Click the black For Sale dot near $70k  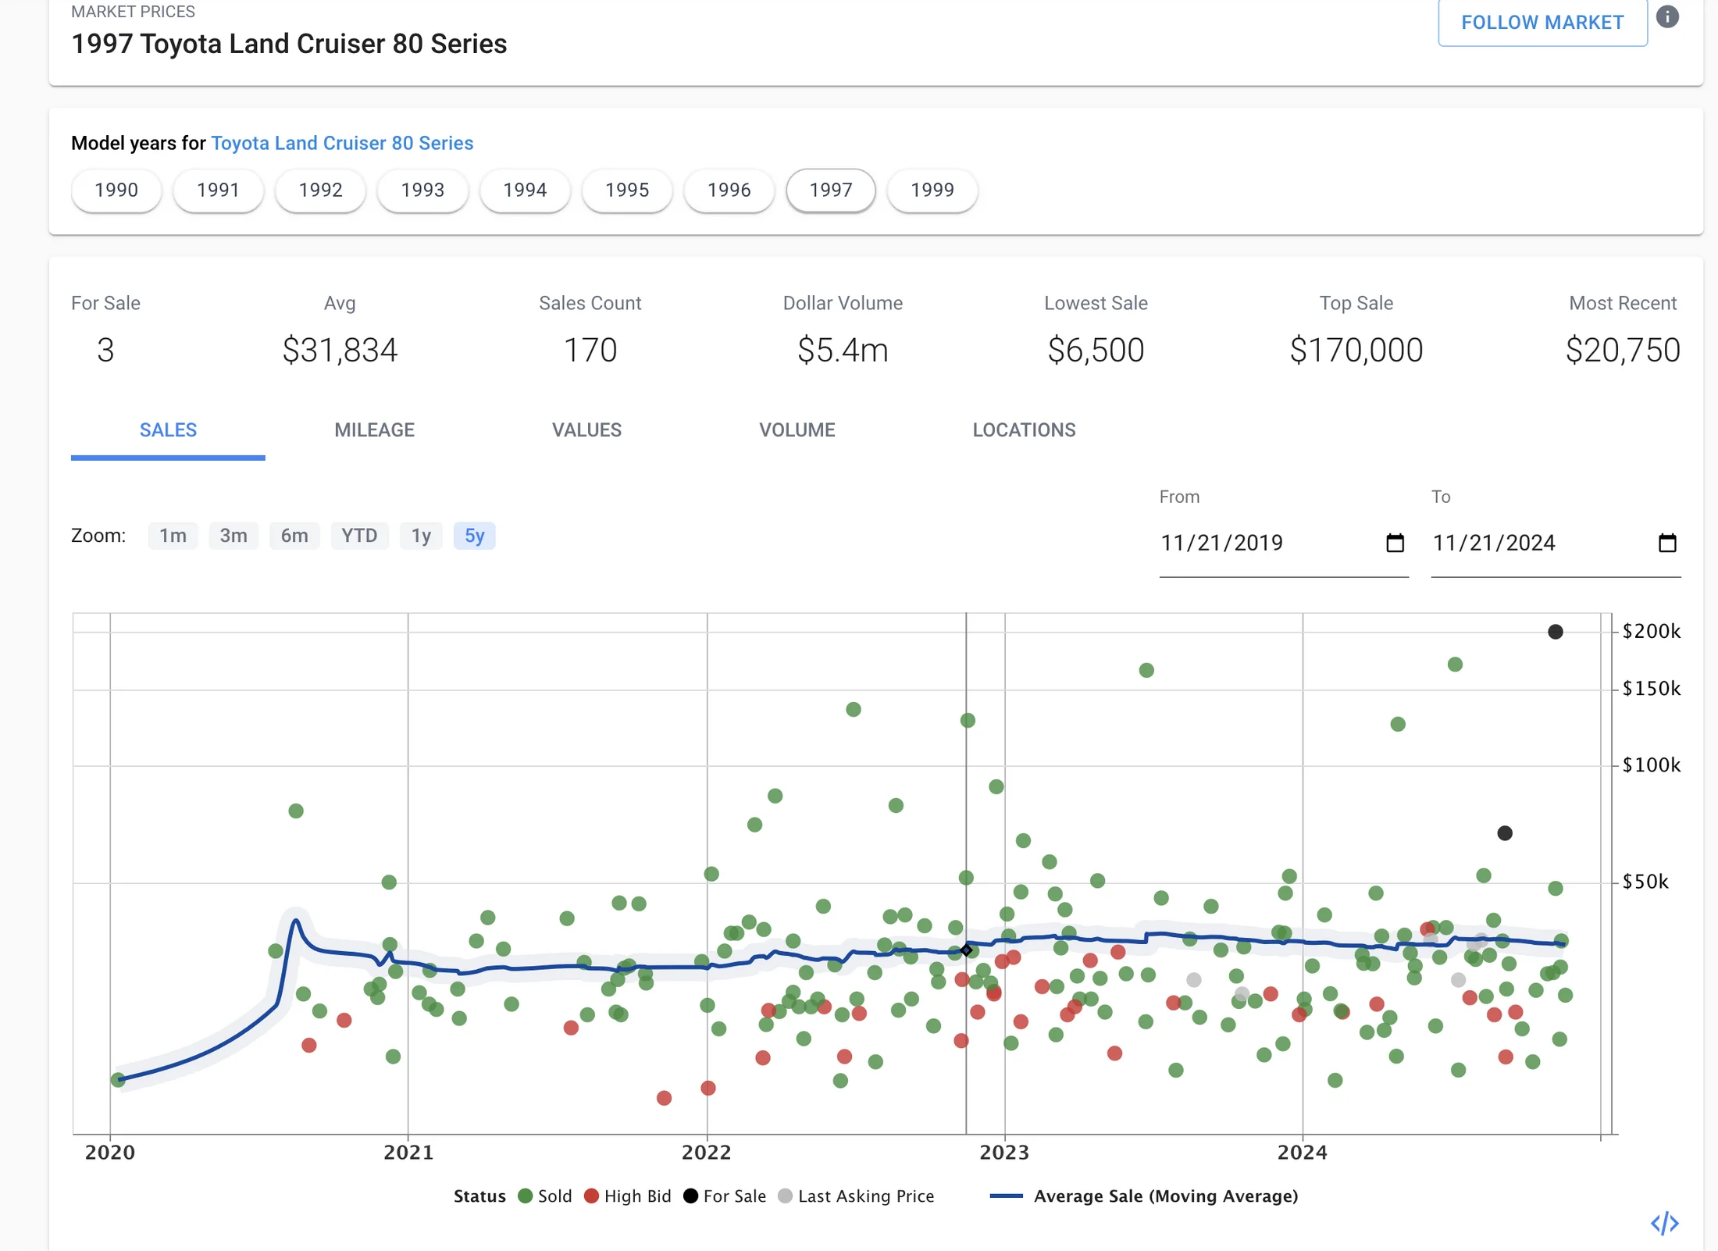(x=1505, y=833)
